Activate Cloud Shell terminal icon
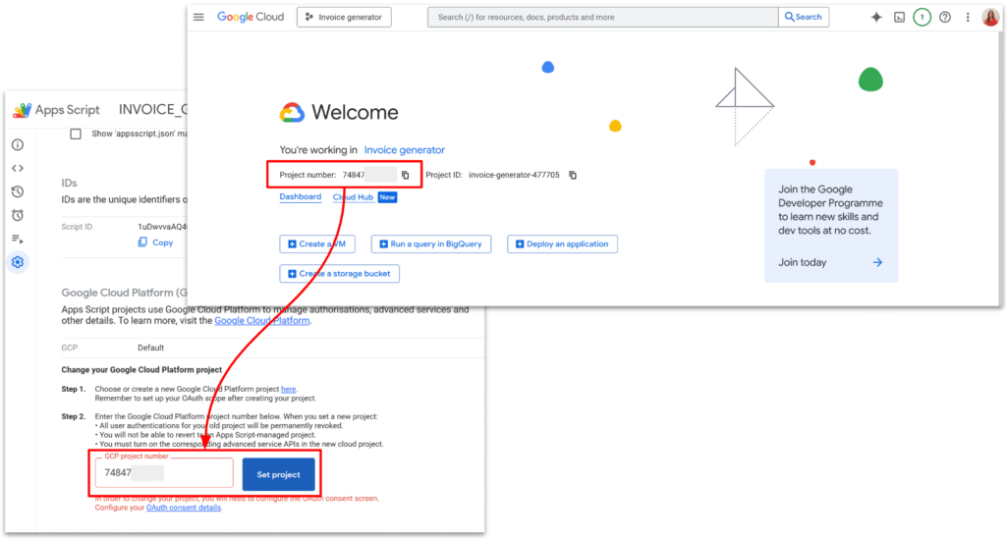 pyautogui.click(x=899, y=17)
